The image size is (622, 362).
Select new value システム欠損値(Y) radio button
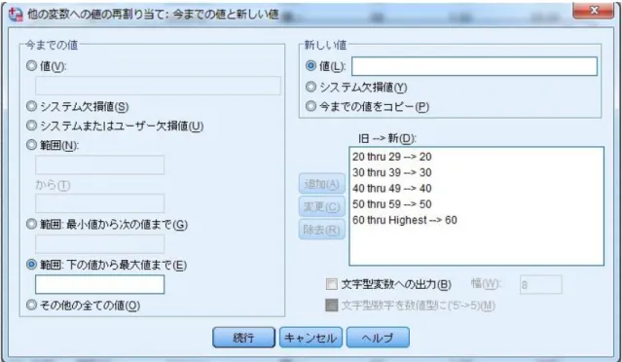tap(311, 87)
